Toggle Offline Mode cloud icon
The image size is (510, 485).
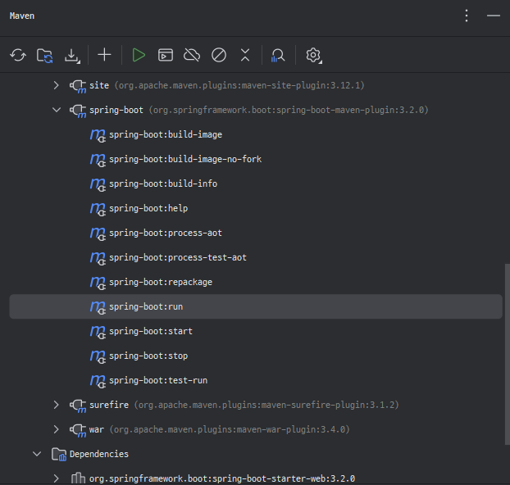pyautogui.click(x=192, y=55)
